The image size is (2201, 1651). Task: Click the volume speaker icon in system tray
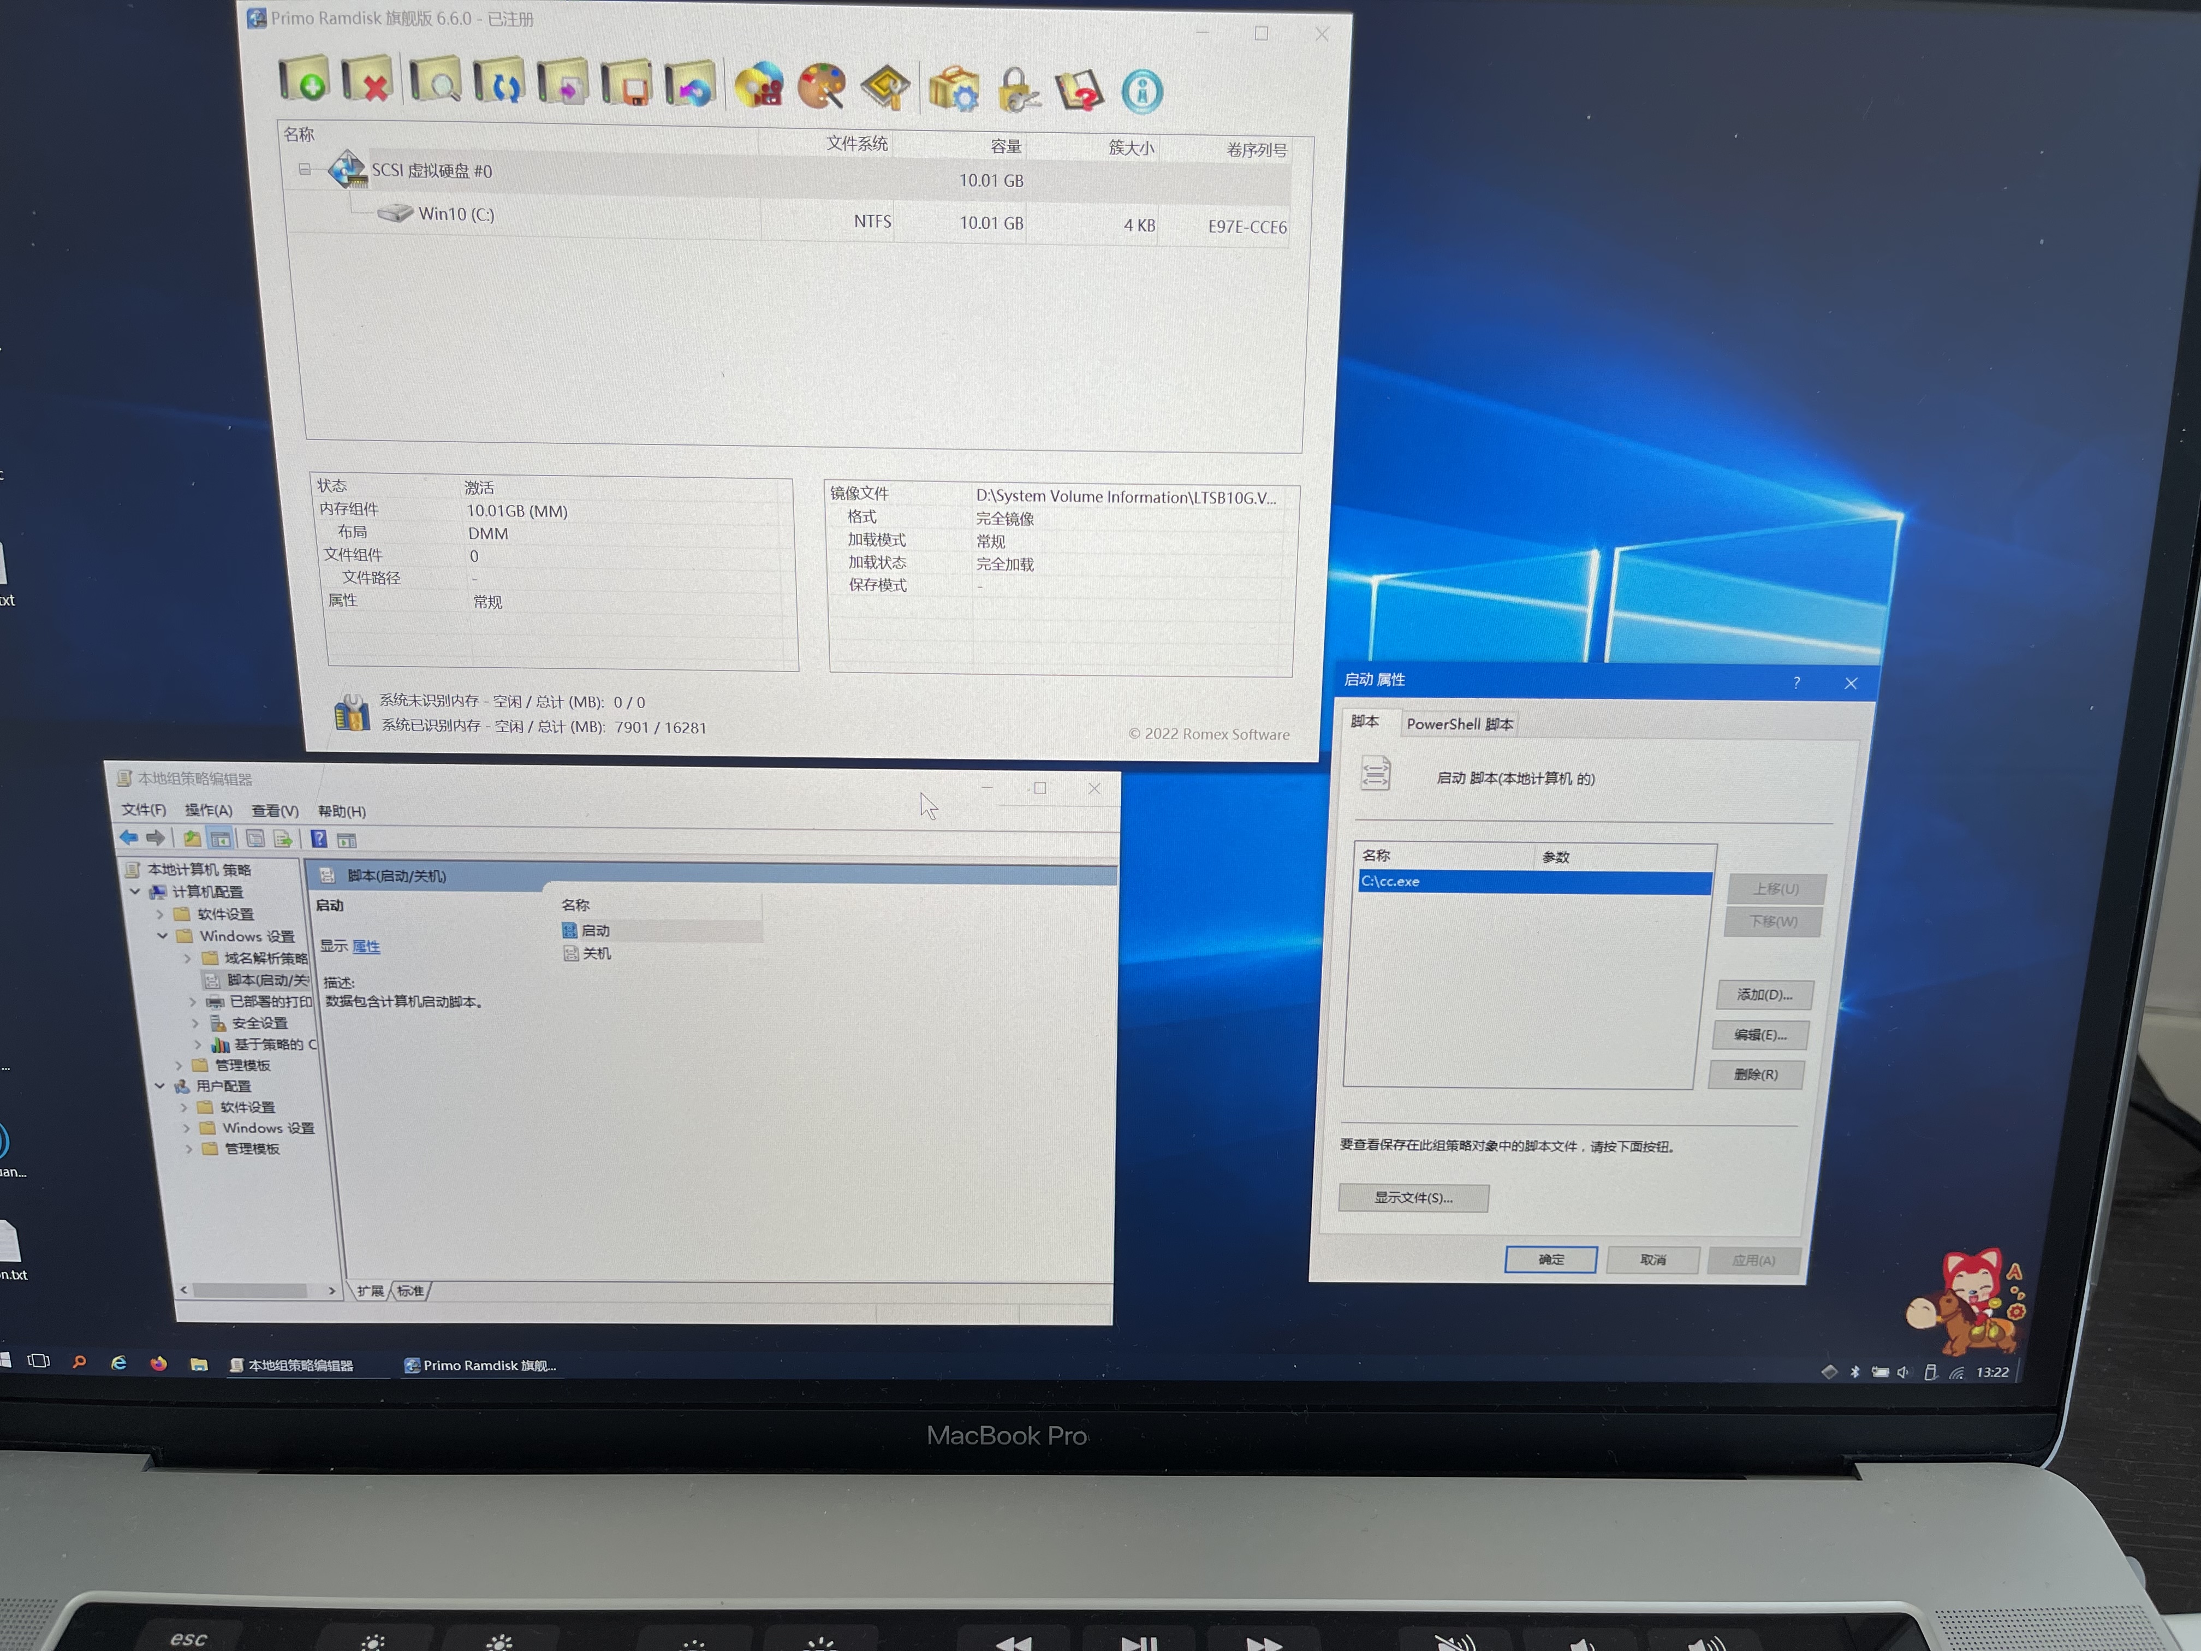[x=1903, y=1373]
